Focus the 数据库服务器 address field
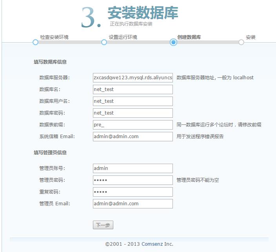Viewport: 276px width, 252px height. click(x=133, y=78)
